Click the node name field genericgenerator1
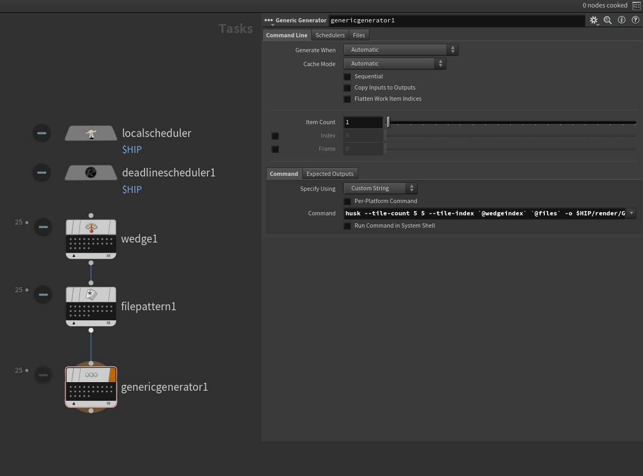 [x=456, y=20]
